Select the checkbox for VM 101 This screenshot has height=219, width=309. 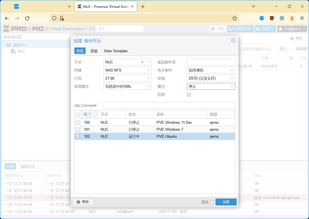pos(78,130)
